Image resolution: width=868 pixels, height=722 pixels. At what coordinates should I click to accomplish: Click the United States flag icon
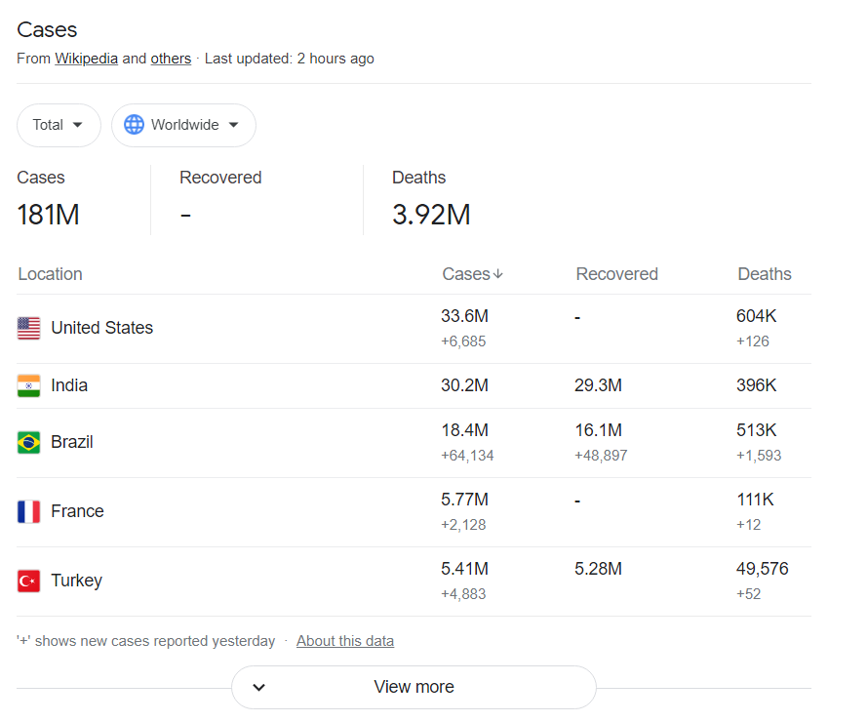click(x=29, y=329)
